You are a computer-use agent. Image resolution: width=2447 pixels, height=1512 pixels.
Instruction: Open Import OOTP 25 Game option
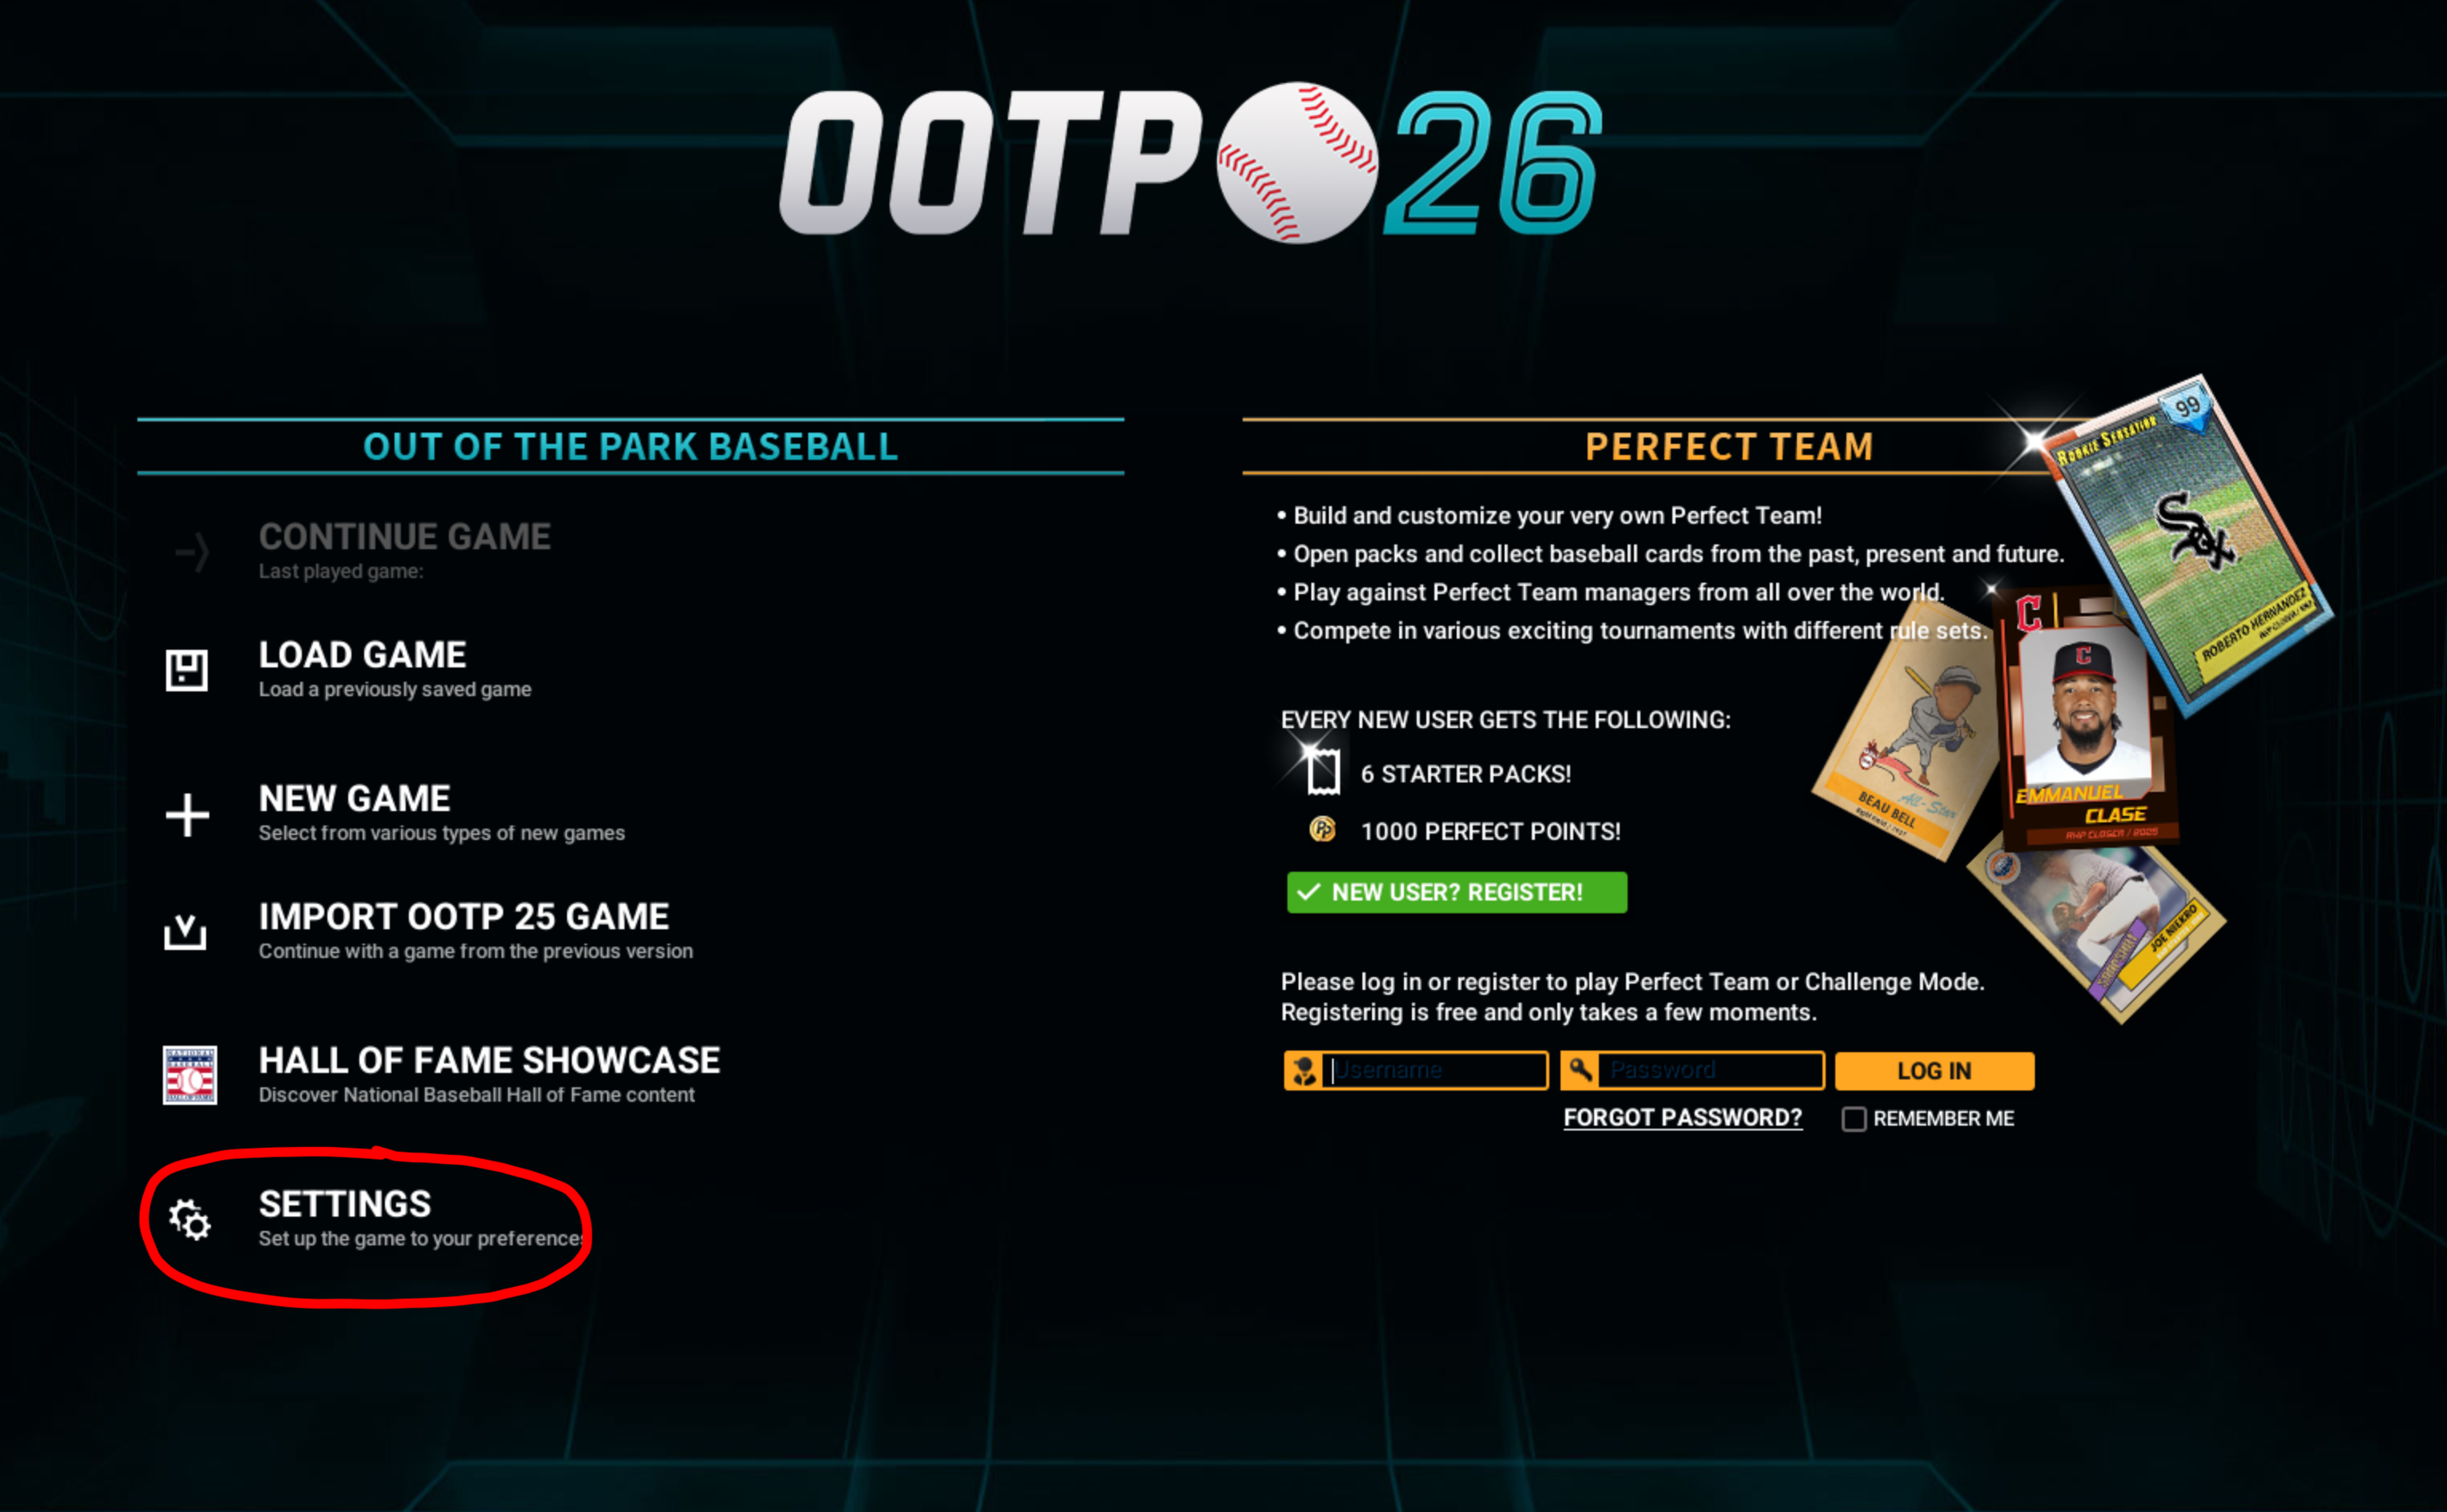click(475, 931)
